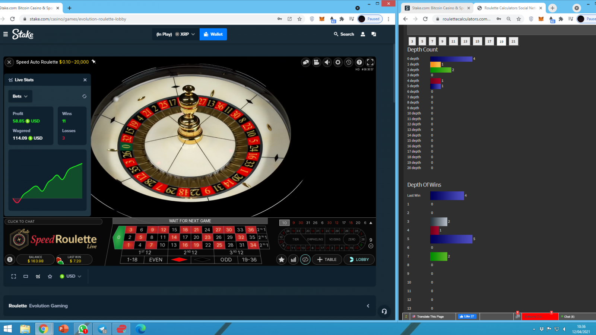Bet on green zero
This screenshot has height=335, width=596.
tap(119, 237)
